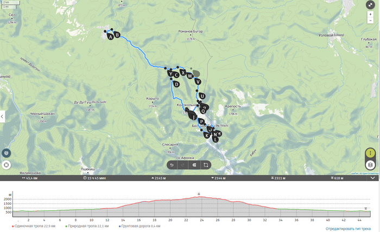Collapse the elevation profile with chevron

(373, 178)
